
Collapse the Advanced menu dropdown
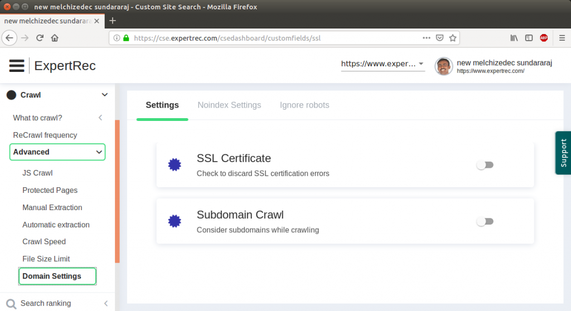[x=99, y=152]
